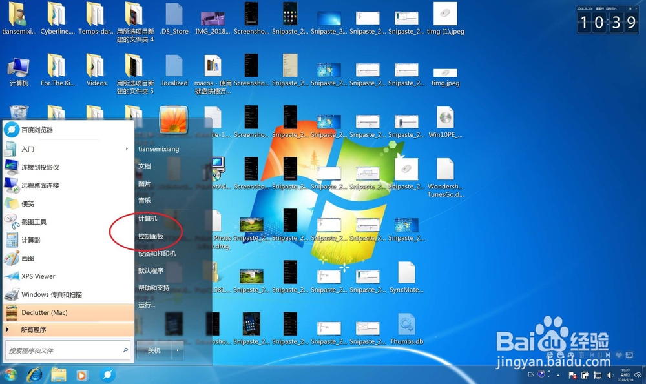Launch 截图工具 snipping tool
This screenshot has width=646, height=384.
pyautogui.click(x=68, y=221)
